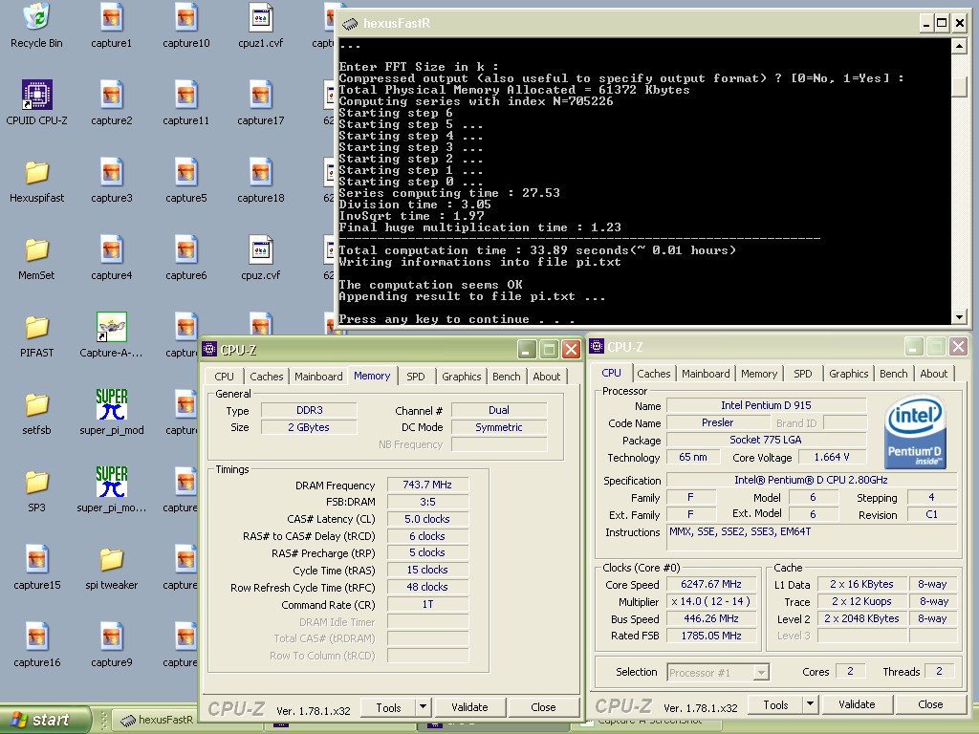Select the Hexuspifast folder icon
Viewport: 979px width, 734px height.
36,173
